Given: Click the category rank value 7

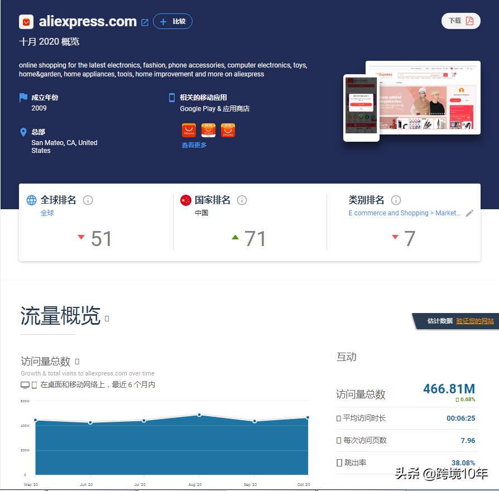Looking at the screenshot, I should tap(410, 239).
